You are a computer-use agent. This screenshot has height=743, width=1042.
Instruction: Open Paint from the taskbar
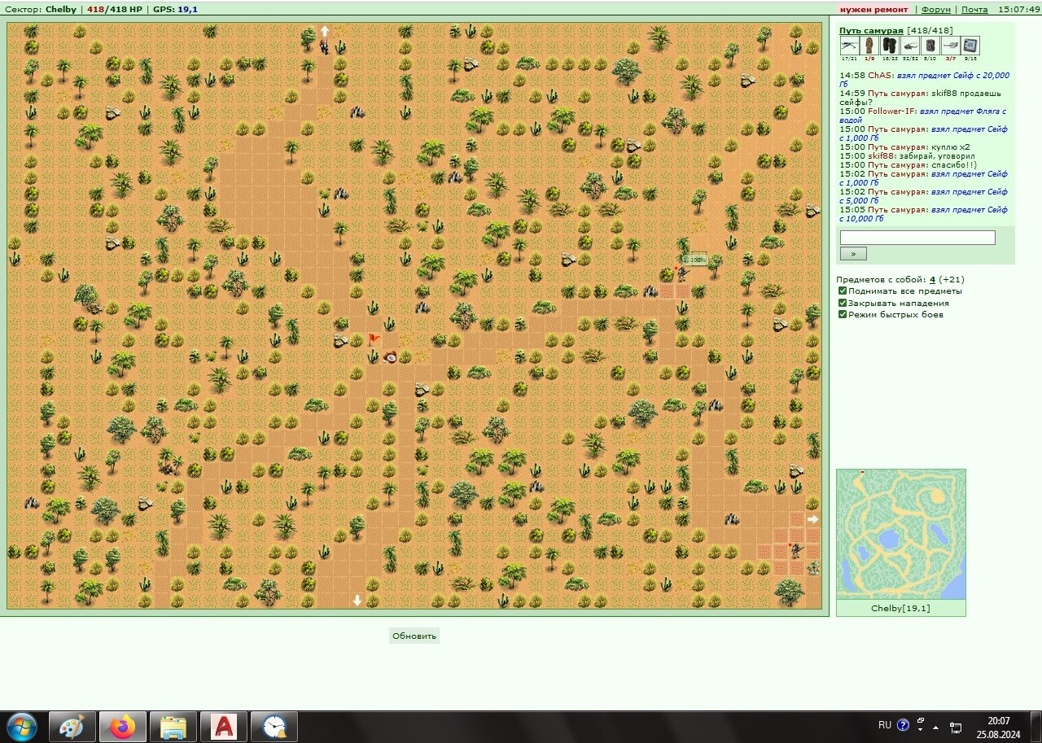click(x=72, y=727)
